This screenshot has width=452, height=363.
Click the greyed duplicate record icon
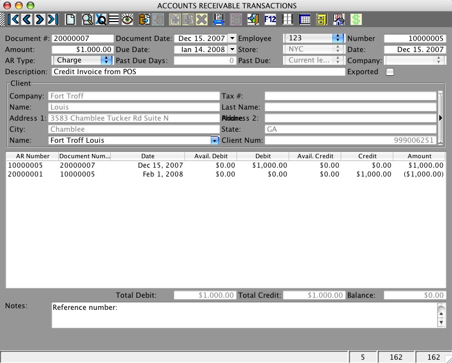click(x=188, y=19)
